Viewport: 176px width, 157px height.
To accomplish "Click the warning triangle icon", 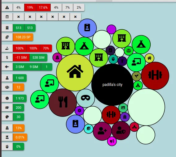I will pos(7,7).
